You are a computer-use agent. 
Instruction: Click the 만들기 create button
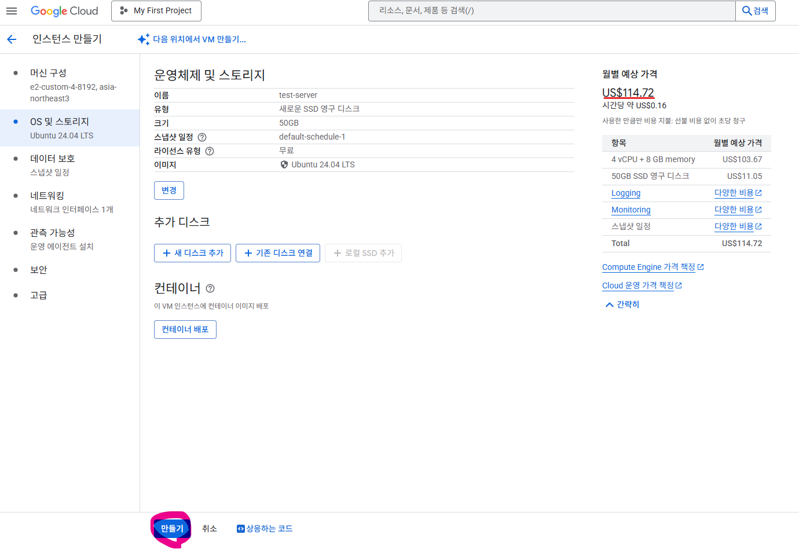pyautogui.click(x=172, y=529)
